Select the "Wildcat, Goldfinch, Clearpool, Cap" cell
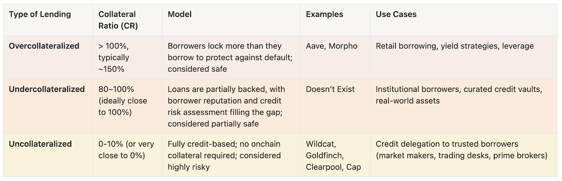Screen dimensions: 562x181 (333, 155)
